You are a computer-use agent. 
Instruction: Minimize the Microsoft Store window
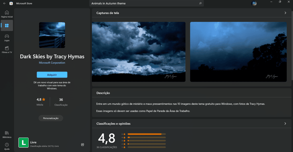(271, 2)
